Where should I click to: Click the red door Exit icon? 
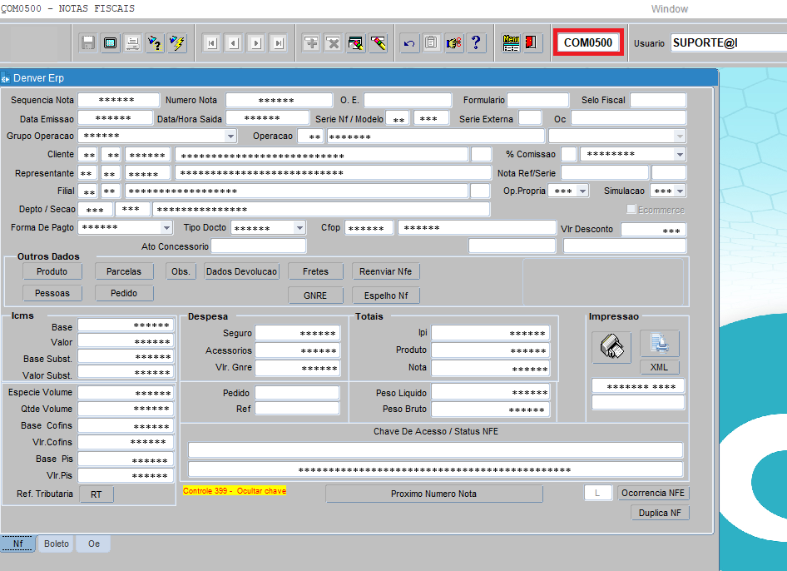click(532, 43)
